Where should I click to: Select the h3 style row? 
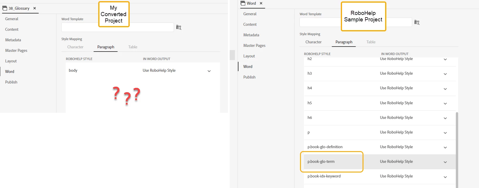tap(380, 74)
